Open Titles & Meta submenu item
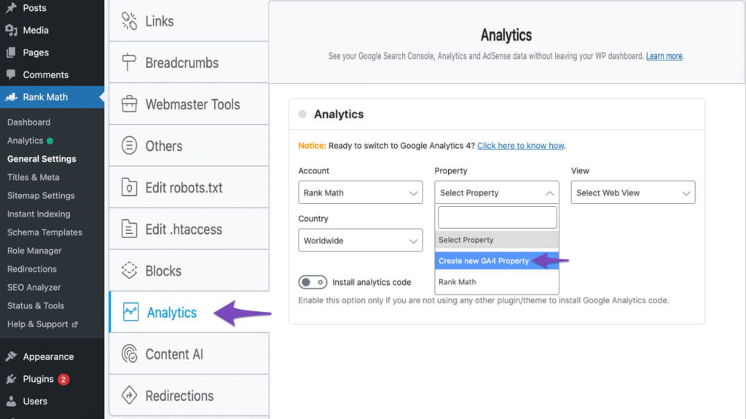This screenshot has width=746, height=419. [34, 177]
